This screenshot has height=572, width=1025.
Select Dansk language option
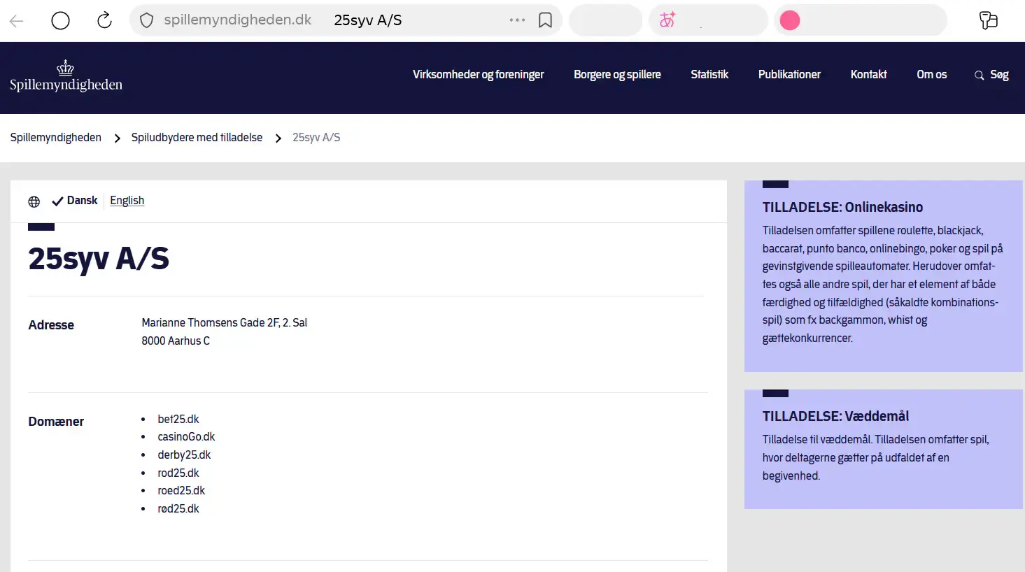coord(75,201)
